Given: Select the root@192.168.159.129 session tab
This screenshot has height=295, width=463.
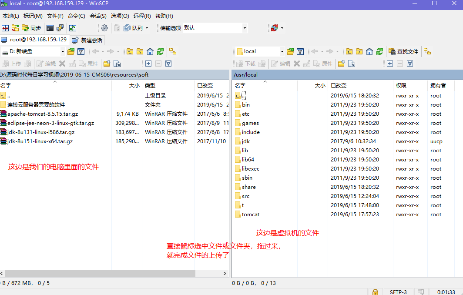Looking at the screenshot, I should 34,40.
